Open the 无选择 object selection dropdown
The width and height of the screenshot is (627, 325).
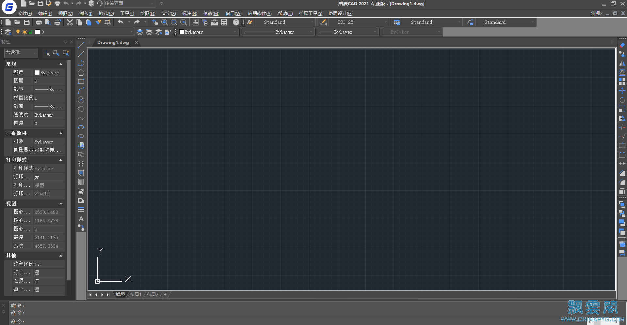(x=21, y=52)
